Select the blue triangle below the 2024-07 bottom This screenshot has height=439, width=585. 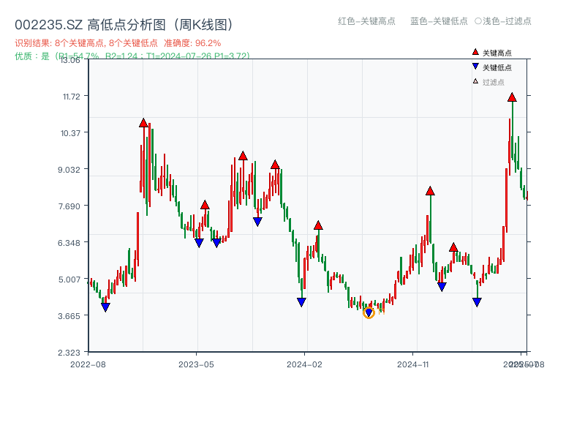369,312
